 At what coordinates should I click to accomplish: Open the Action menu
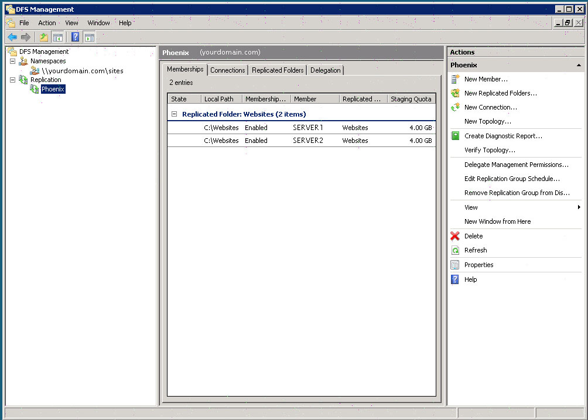(47, 23)
